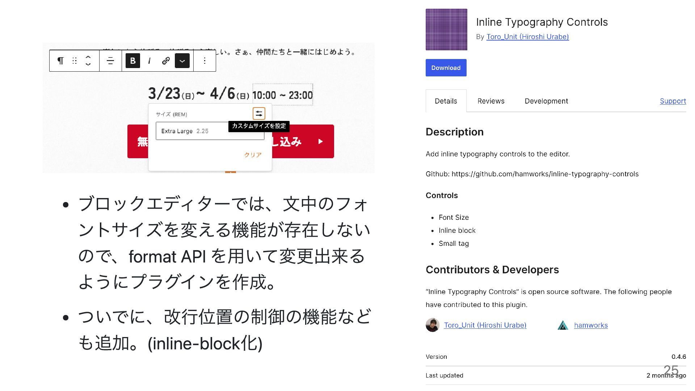Toggle italic formatting button
695x391 pixels.
pos(149,61)
